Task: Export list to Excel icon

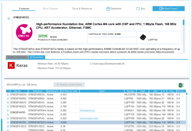Action: tap(181, 85)
